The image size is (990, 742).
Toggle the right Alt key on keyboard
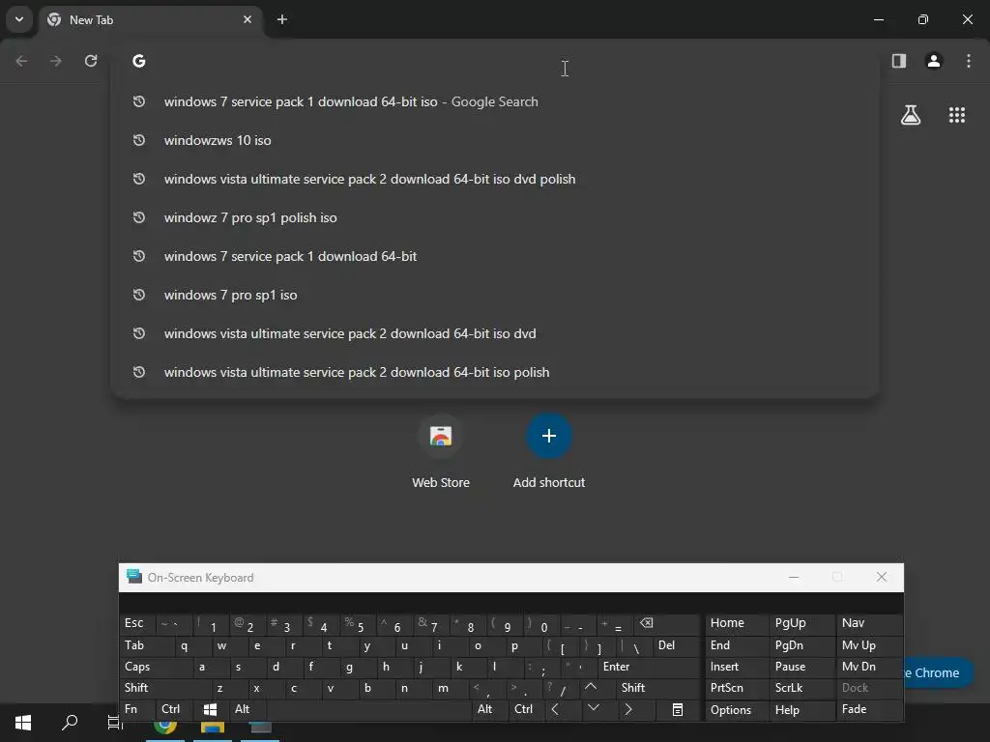pos(490,709)
